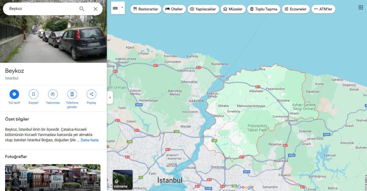Select Müzeler chip
367x191 pixels.
pos(233,9)
